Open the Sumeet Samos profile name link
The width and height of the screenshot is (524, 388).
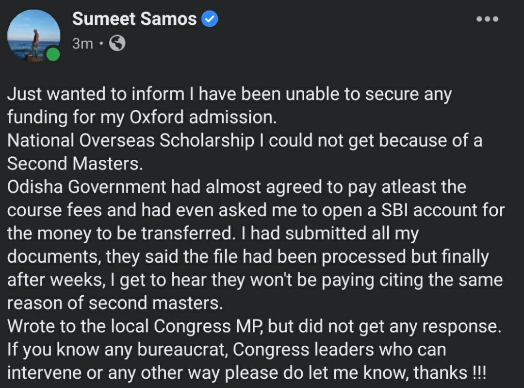point(134,19)
